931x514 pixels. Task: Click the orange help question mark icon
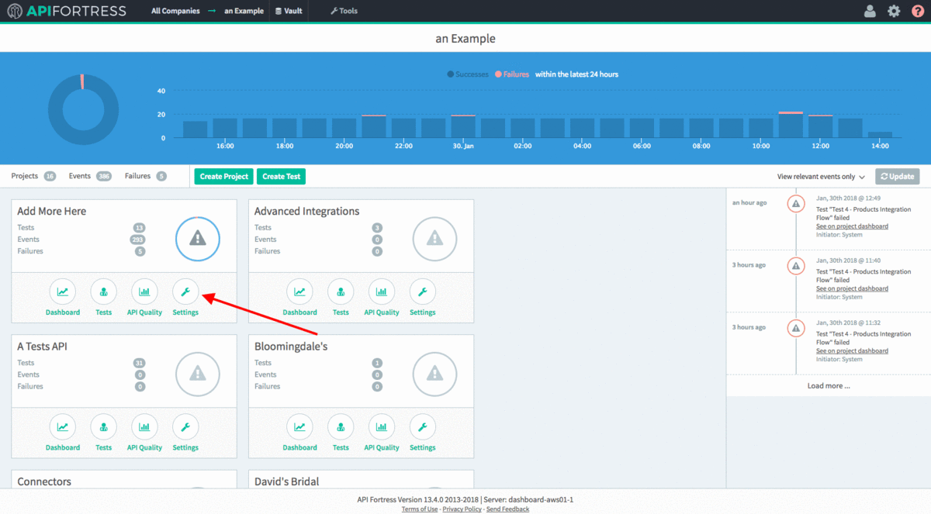tap(917, 11)
